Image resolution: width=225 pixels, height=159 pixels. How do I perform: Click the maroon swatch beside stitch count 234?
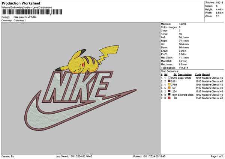coord(169,91)
